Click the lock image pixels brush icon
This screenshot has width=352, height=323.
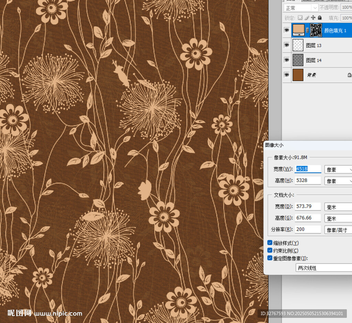(306, 17)
